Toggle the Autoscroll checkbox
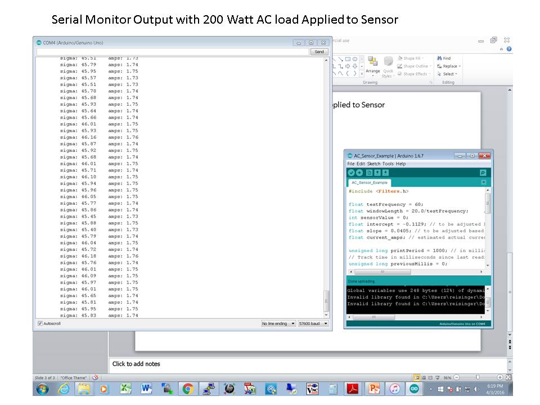Image resolution: width=540 pixels, height=405 pixels. coord(40,323)
